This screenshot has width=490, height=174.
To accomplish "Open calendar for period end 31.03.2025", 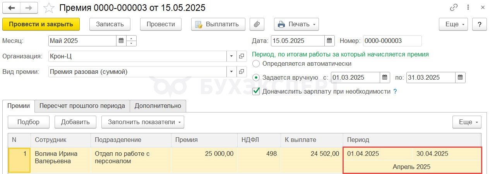I will [460, 77].
